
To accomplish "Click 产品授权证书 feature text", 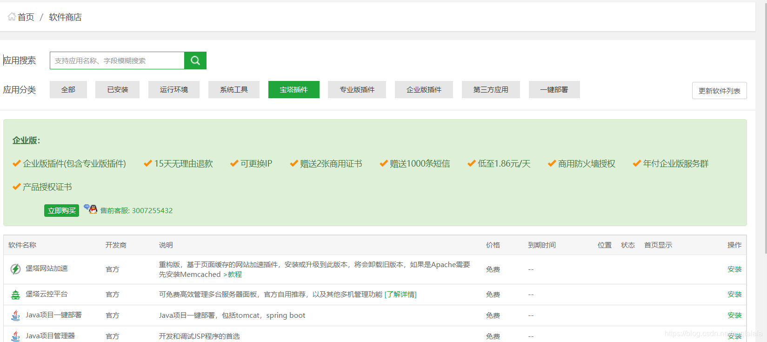I will (47, 187).
